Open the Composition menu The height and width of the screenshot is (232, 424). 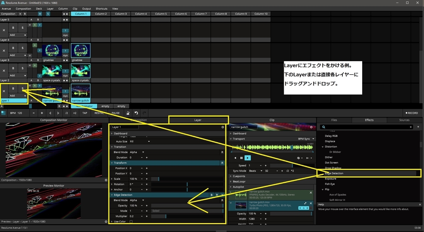click(x=24, y=8)
